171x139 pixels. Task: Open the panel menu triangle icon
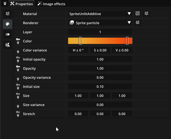pos(5,4)
